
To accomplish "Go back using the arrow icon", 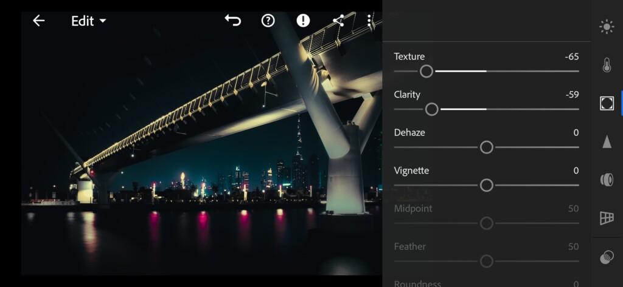I will (38, 21).
